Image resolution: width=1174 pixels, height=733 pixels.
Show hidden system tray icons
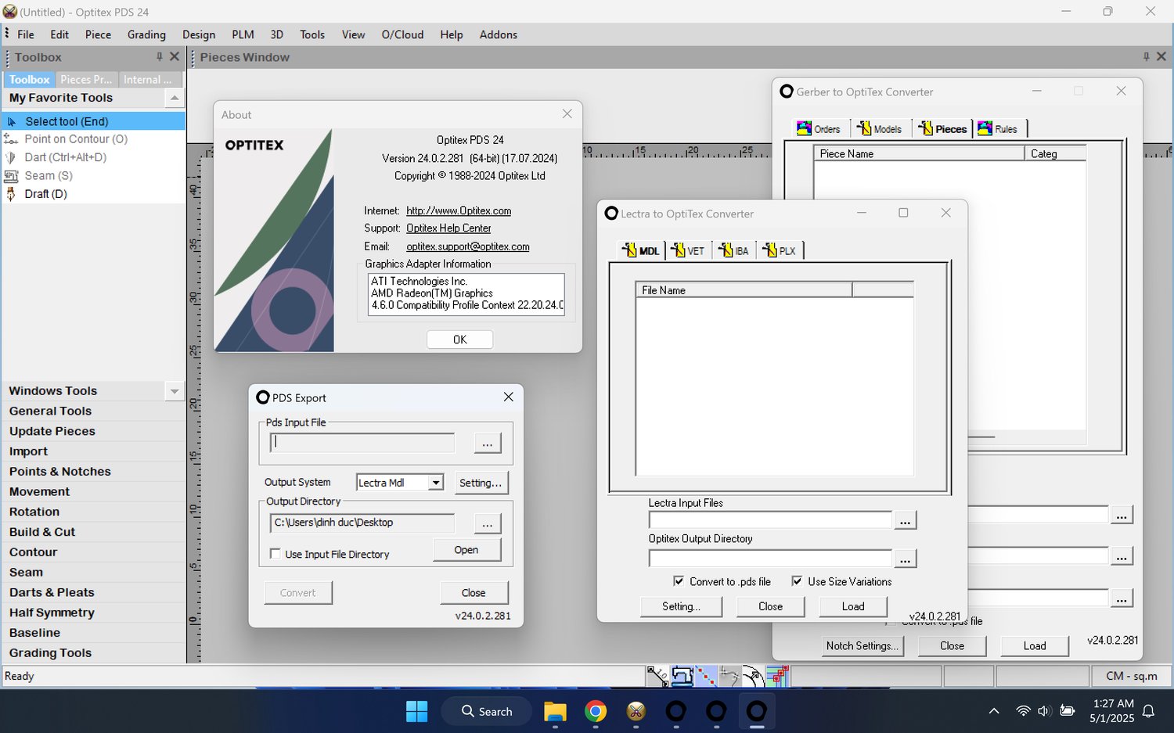[994, 711]
